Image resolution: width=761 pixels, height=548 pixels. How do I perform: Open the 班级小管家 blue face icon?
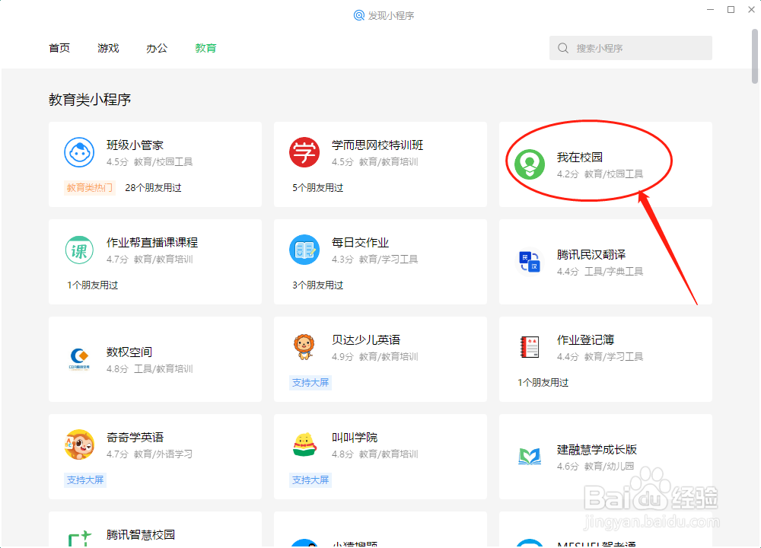[79, 152]
